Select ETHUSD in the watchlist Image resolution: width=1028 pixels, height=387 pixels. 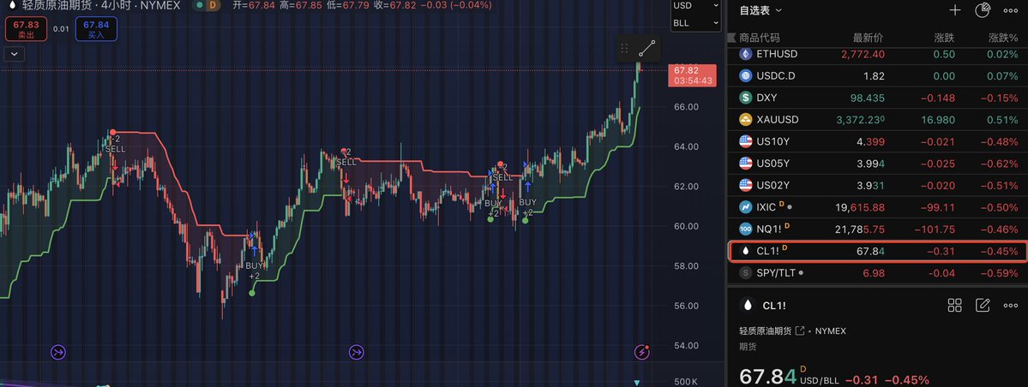pos(877,54)
